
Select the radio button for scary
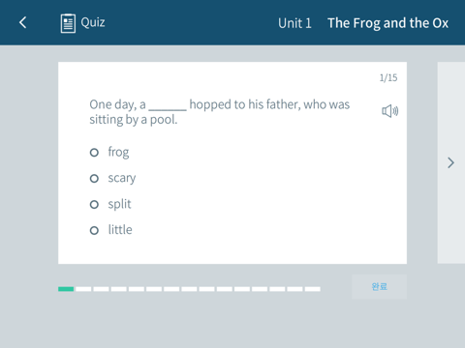(94, 179)
